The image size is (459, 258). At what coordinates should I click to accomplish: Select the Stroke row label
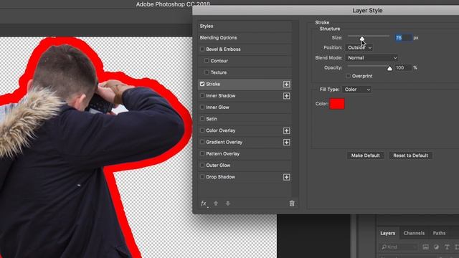pos(213,85)
